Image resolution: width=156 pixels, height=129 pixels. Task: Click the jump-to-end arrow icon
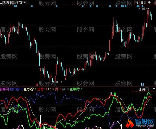coord(150,2)
